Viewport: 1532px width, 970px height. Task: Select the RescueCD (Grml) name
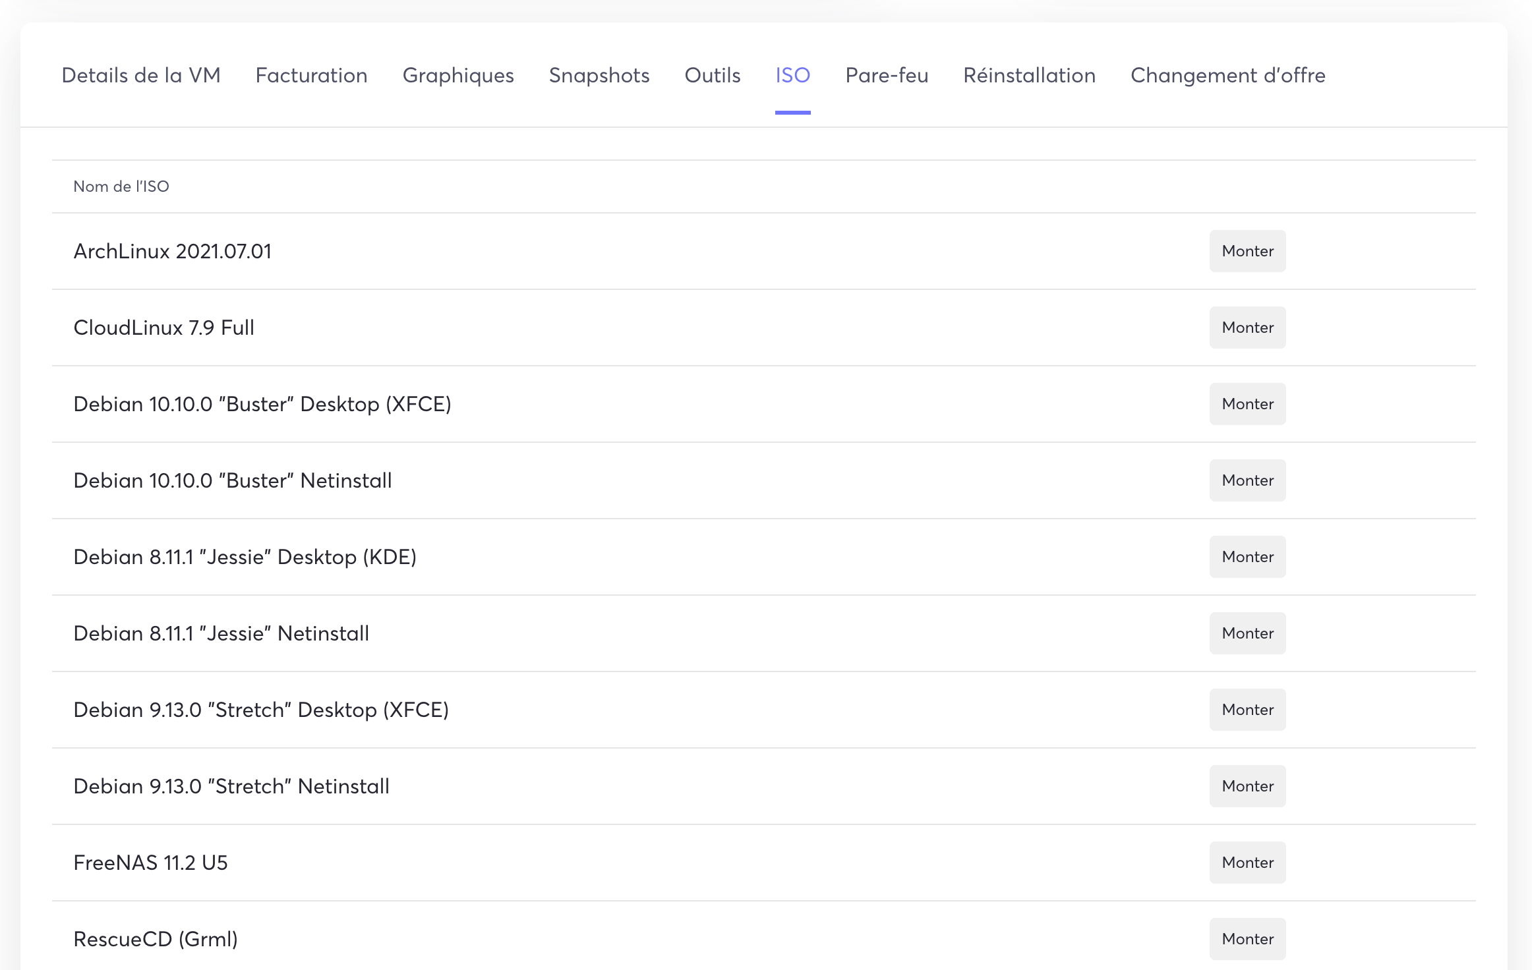[x=156, y=939]
